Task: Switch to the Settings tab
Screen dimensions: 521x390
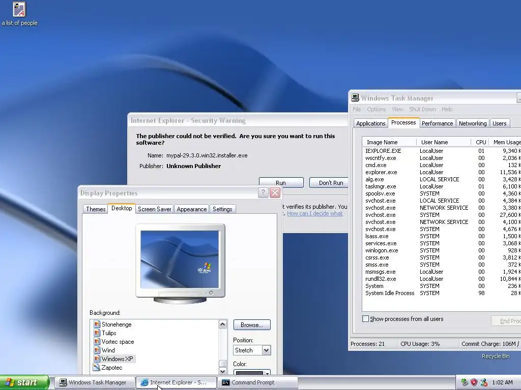Action: pos(222,209)
